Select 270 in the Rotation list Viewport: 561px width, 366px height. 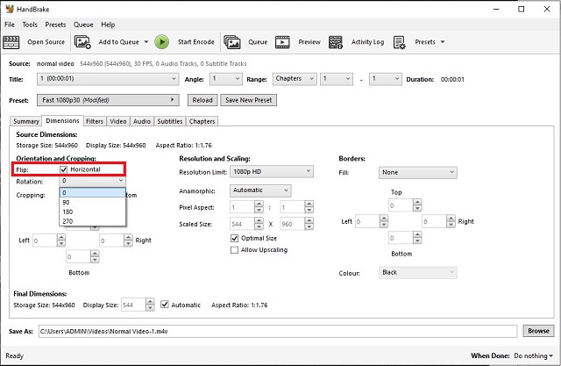[93, 221]
